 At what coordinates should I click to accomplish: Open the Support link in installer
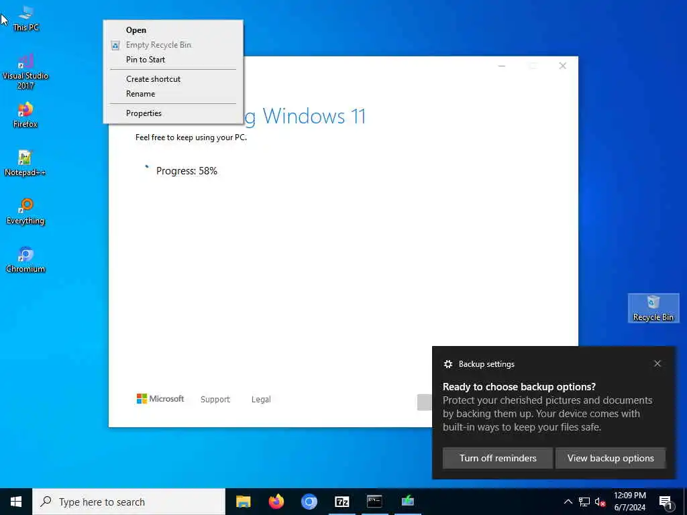215,400
